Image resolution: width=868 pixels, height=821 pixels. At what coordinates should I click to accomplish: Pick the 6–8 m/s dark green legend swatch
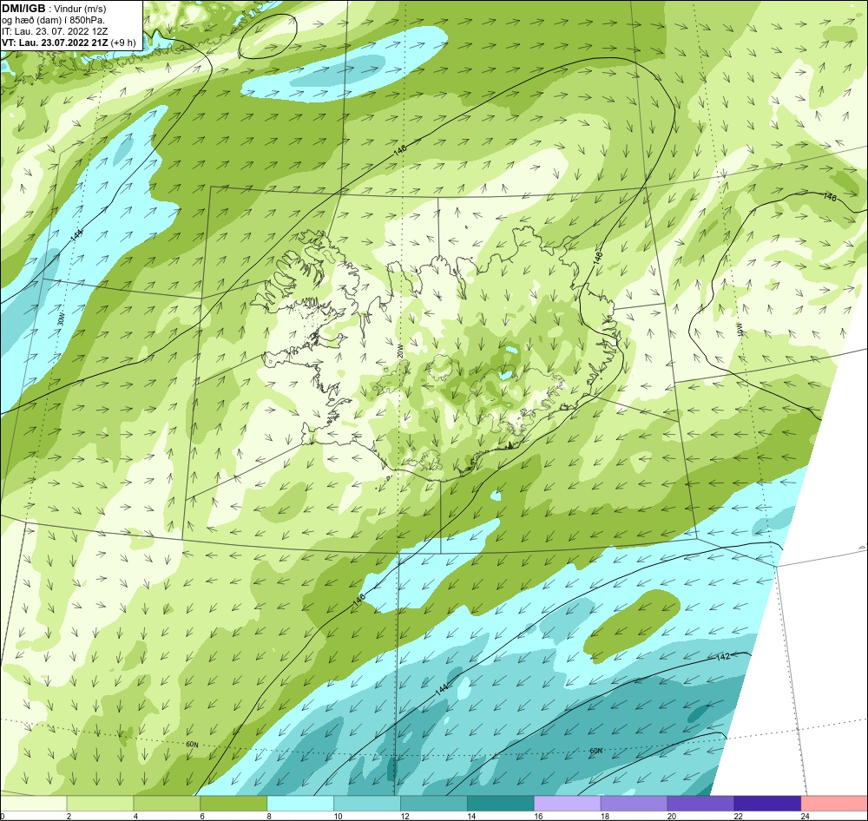pos(233,803)
